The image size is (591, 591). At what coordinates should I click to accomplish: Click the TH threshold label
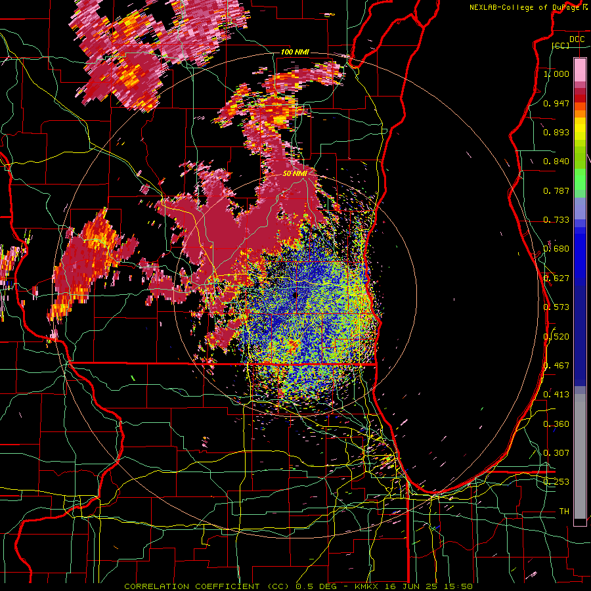pyautogui.click(x=564, y=512)
